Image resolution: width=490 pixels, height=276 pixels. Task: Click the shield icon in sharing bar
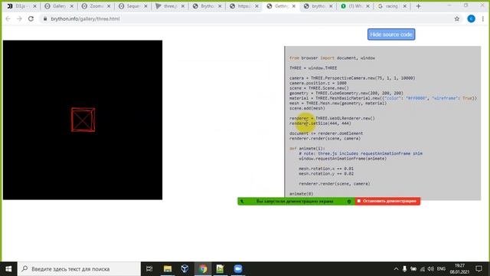(x=349, y=202)
